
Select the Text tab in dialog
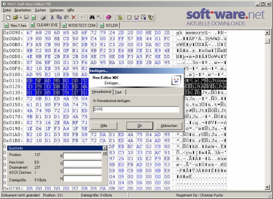coord(119,92)
